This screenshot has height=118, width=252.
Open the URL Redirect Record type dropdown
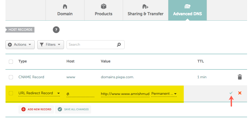pyautogui.click(x=39, y=93)
